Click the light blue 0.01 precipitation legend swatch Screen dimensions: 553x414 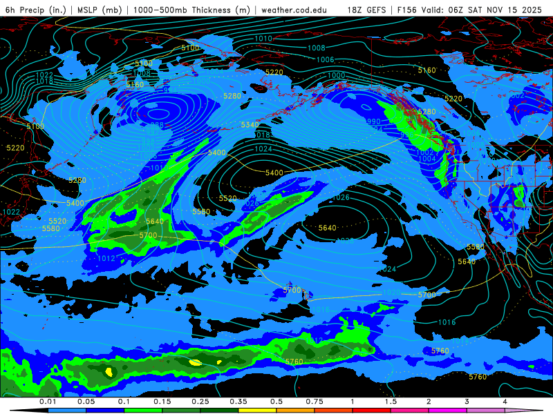point(67,411)
